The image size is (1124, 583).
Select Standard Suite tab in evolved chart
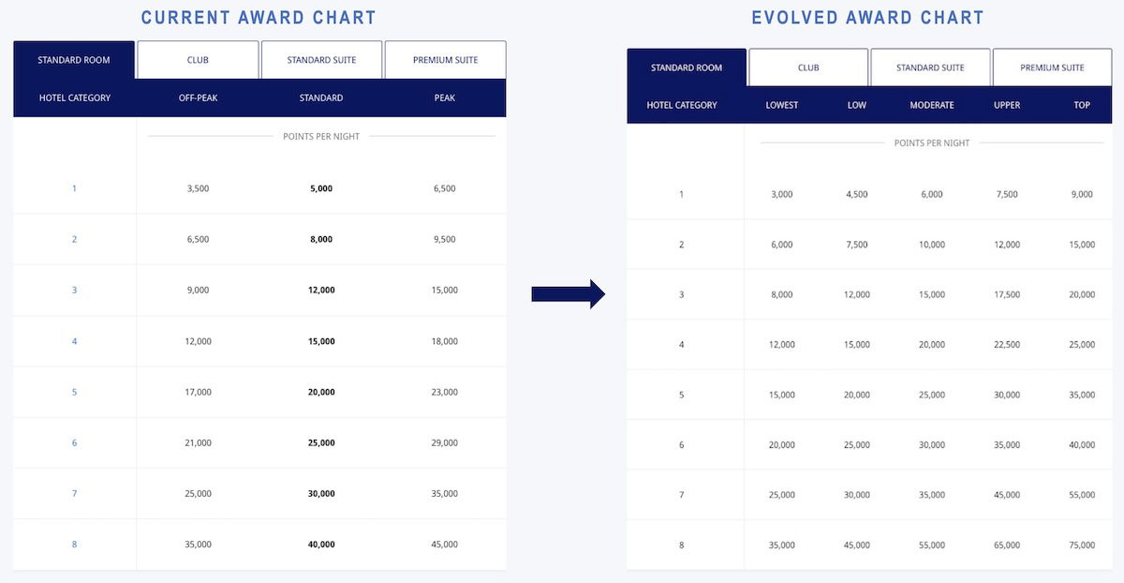[x=930, y=67]
